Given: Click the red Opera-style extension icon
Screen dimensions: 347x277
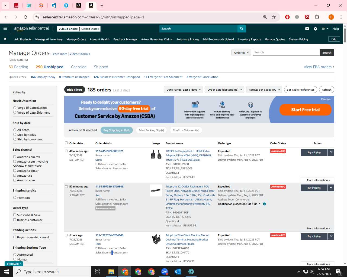Looking at the screenshot, I should (x=287, y=17).
